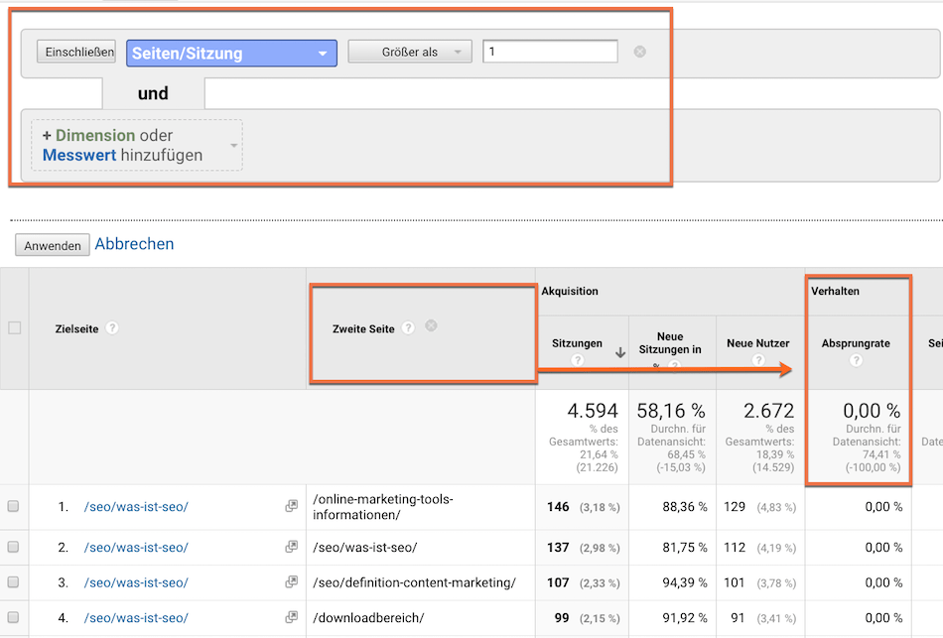
Task: Check the checkbox for row 3
Action: click(x=14, y=582)
